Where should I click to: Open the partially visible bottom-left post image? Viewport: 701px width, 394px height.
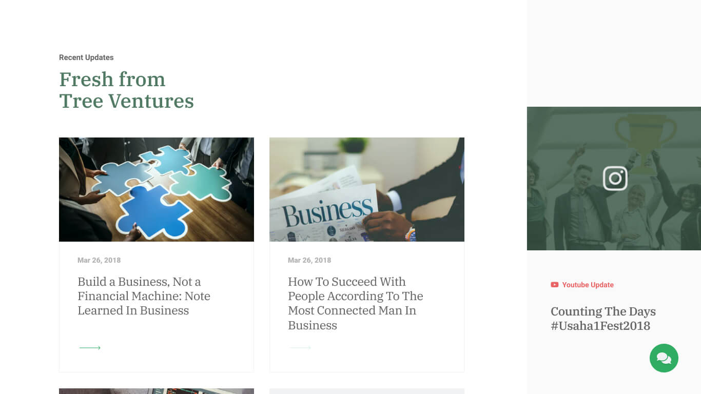coord(156,391)
